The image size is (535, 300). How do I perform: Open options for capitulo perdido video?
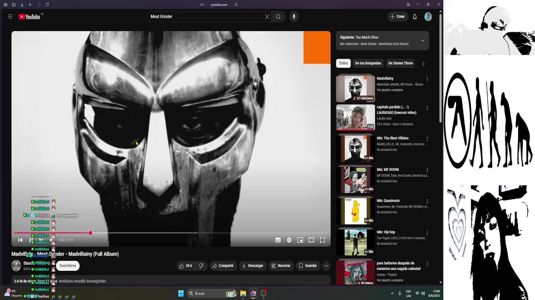point(427,108)
